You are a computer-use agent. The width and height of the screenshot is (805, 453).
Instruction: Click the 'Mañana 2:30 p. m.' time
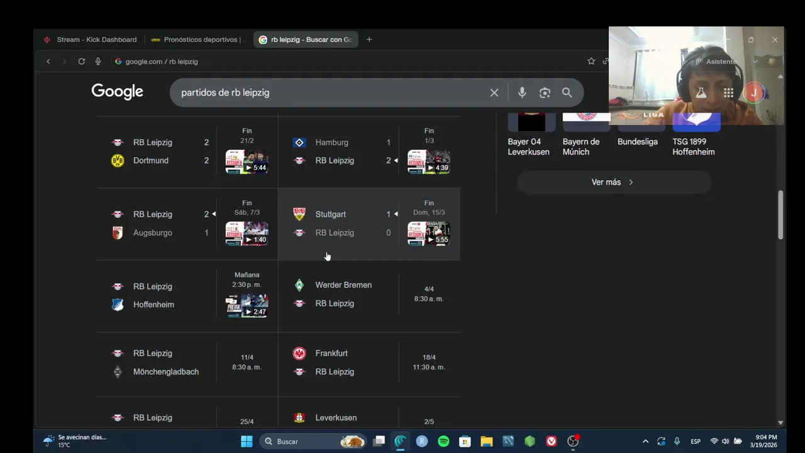247,280
